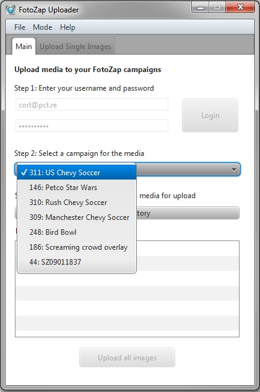
Task: Click the username field showing cort@pct.re
Action: pyautogui.click(x=92, y=104)
